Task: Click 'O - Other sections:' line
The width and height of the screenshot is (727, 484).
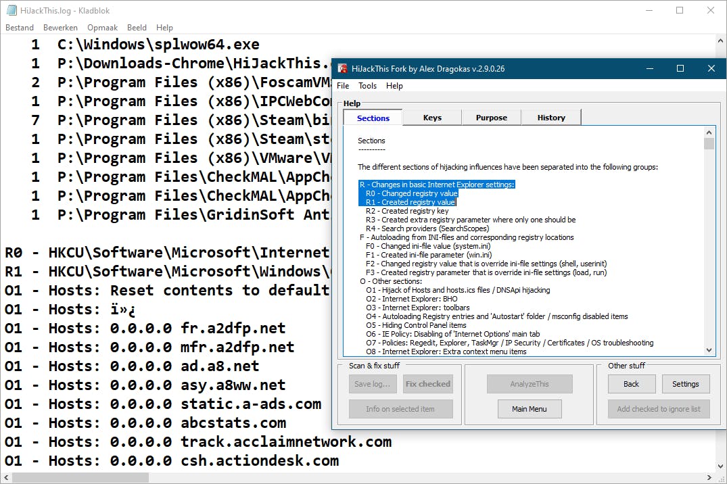Action: 390,281
